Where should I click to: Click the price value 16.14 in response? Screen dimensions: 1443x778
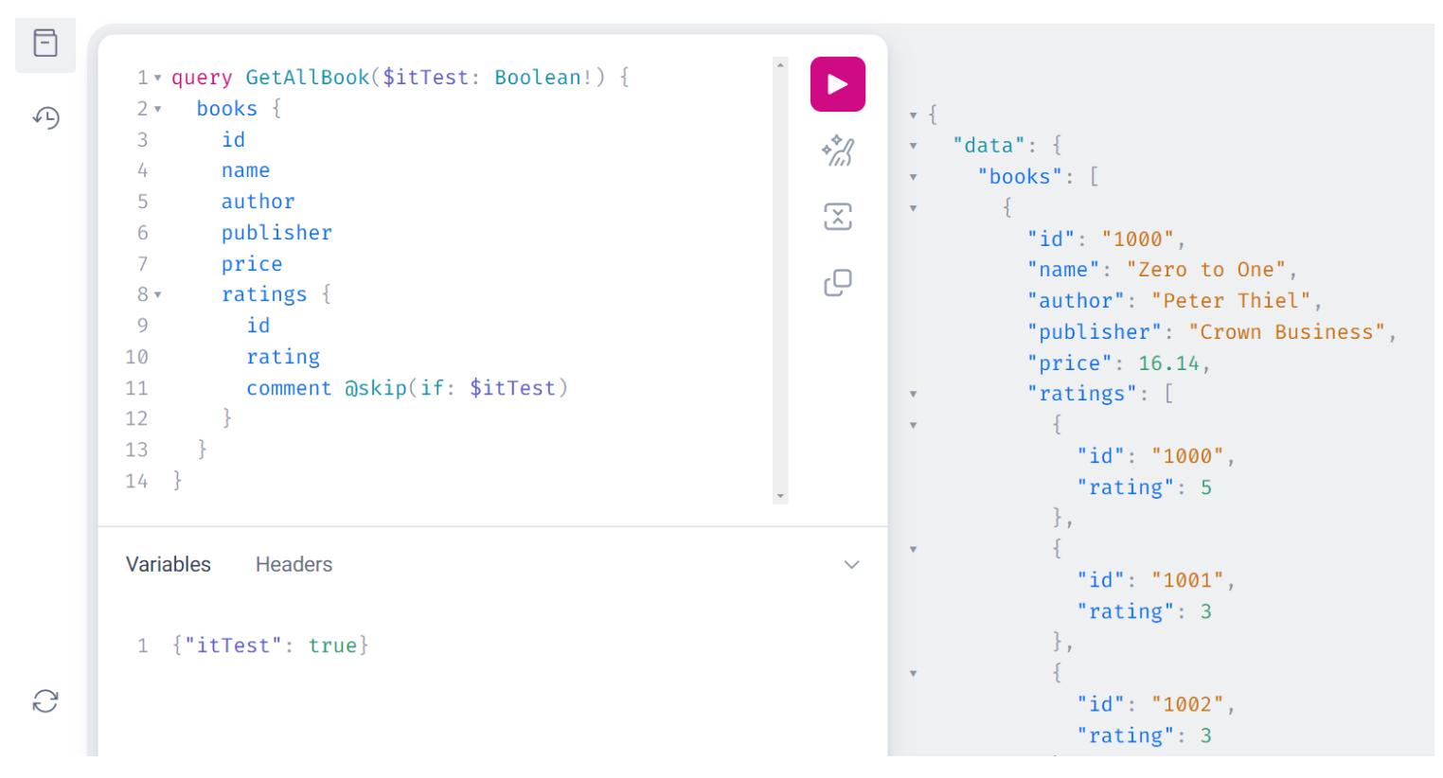click(x=1168, y=363)
